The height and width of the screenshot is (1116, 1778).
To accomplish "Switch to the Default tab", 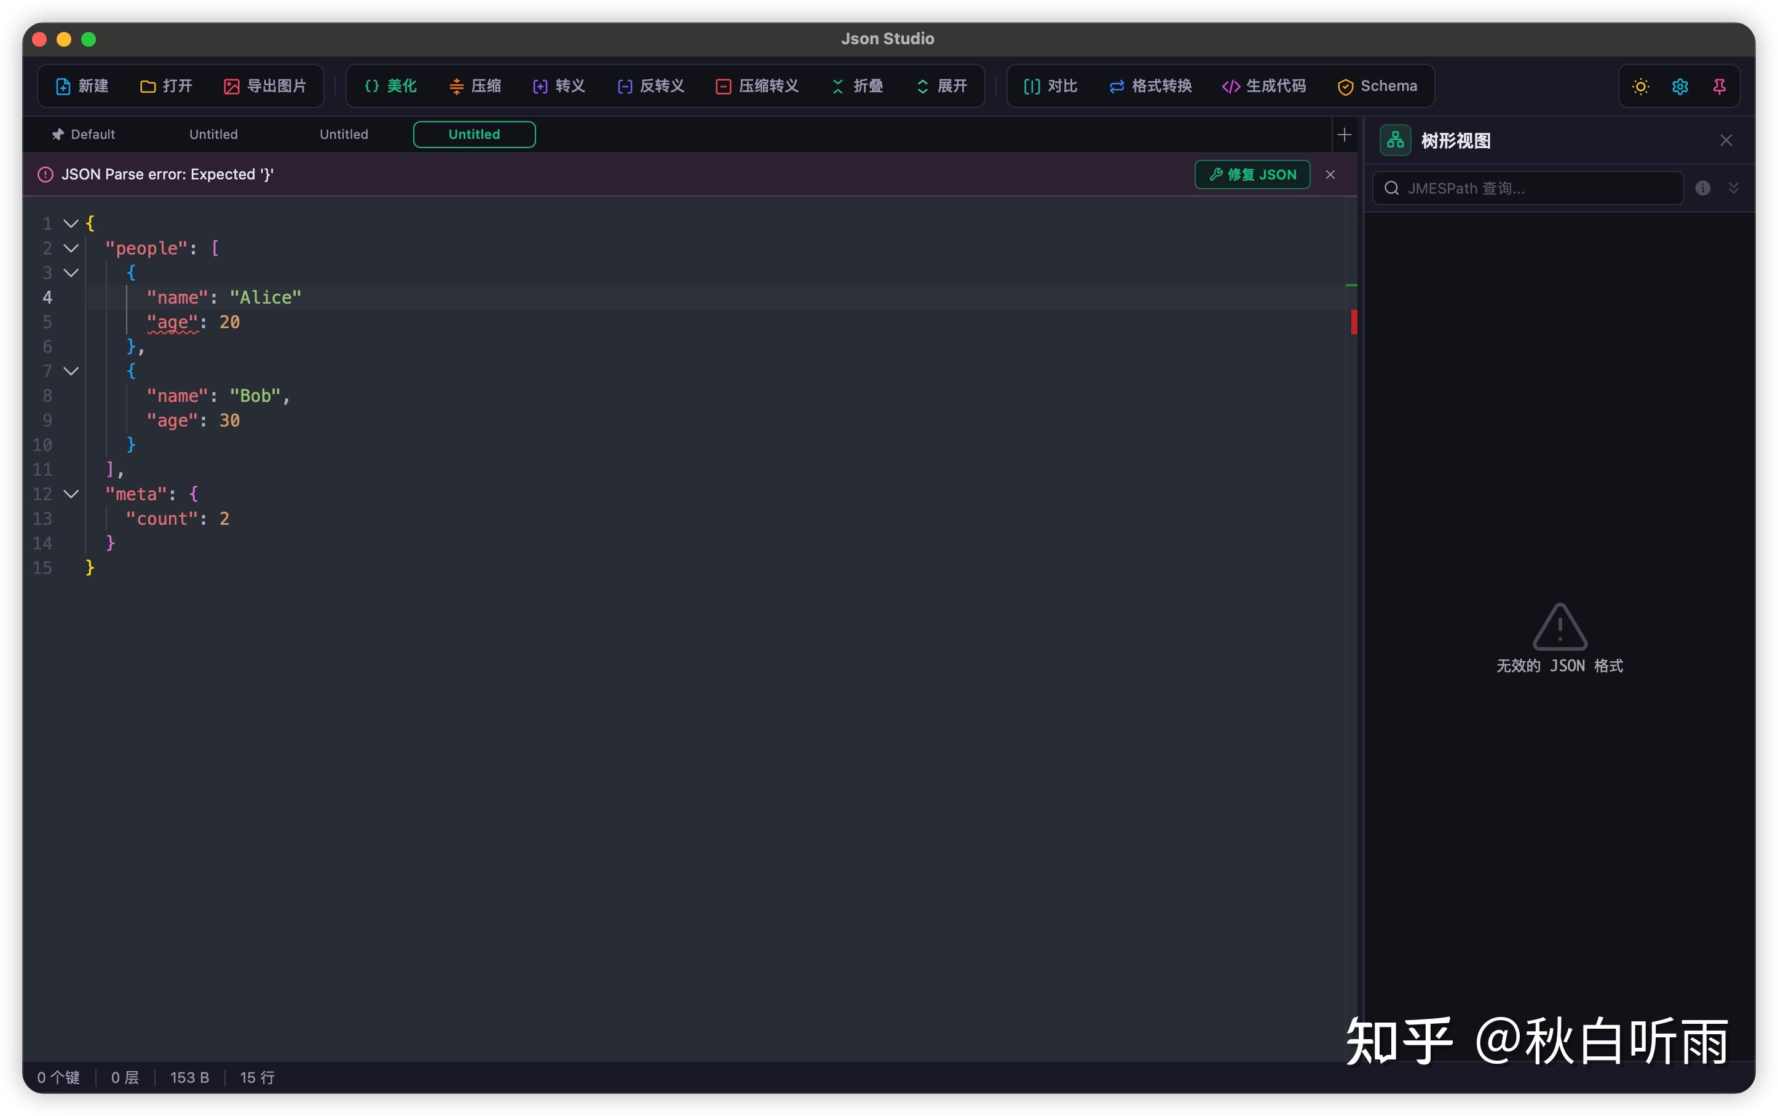I will point(84,135).
